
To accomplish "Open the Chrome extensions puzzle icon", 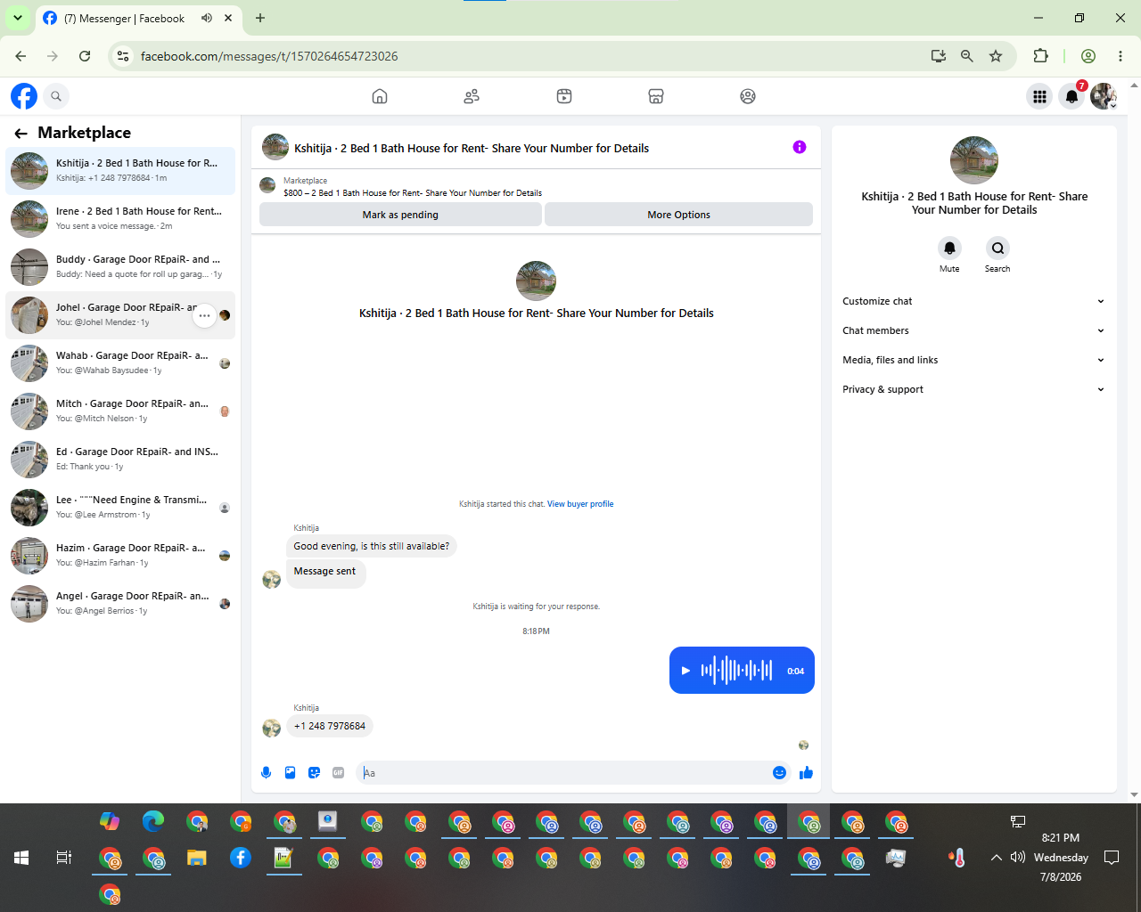I will [x=1040, y=56].
